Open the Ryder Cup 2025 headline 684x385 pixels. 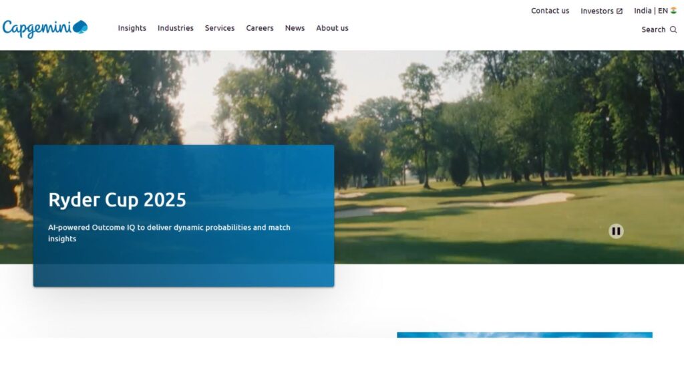pyautogui.click(x=117, y=200)
